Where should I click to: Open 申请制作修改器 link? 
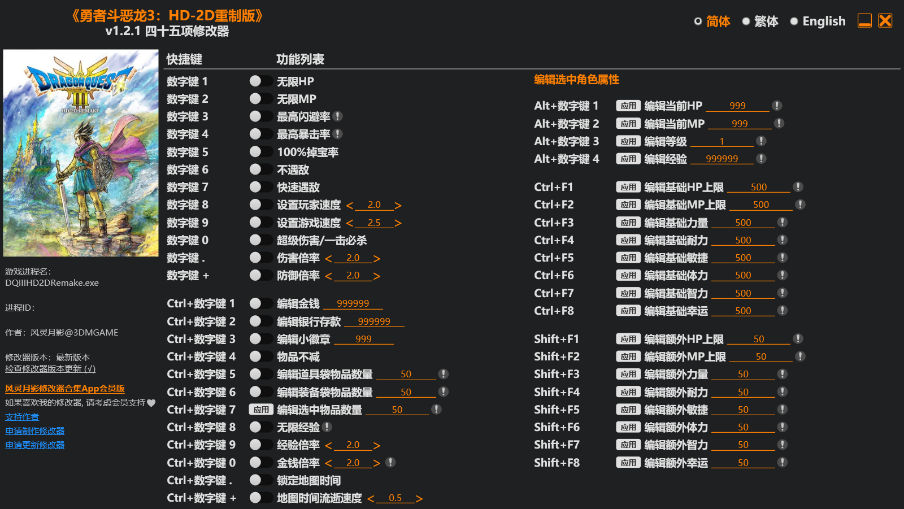pos(35,431)
